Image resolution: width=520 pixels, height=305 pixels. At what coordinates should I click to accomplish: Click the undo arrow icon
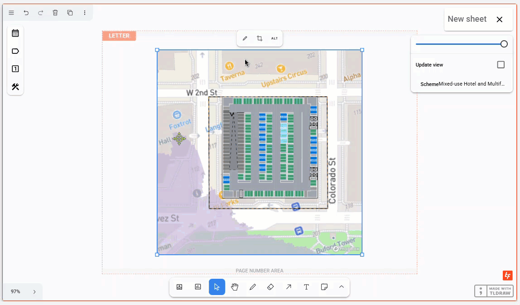[26, 13]
